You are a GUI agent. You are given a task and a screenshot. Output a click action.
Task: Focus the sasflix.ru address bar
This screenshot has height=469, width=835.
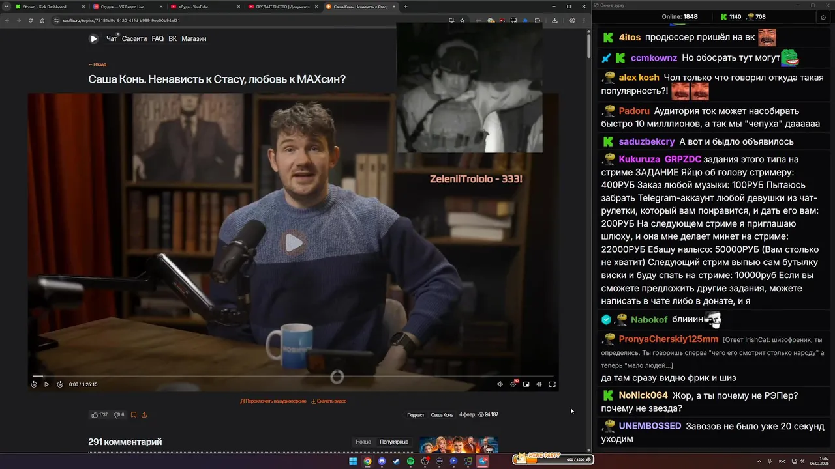point(261,20)
